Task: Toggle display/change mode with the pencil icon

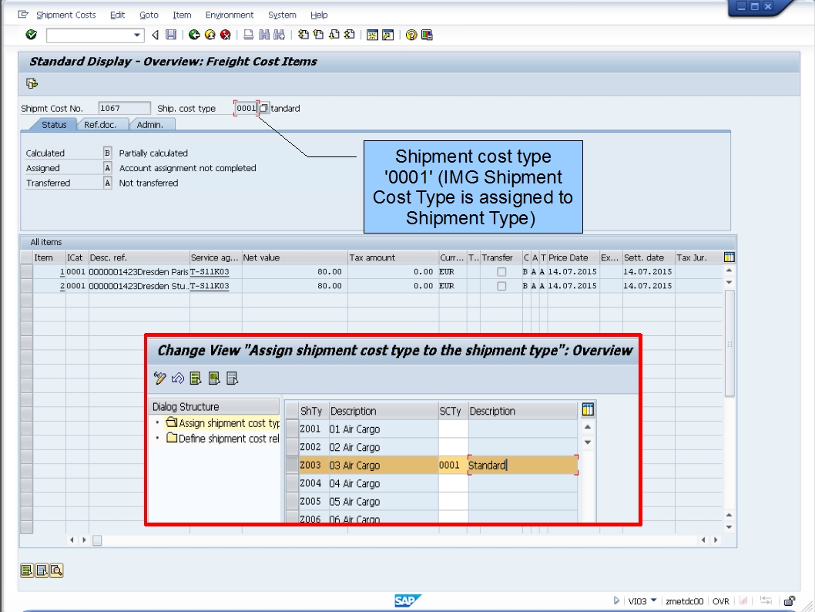Action: point(160,379)
